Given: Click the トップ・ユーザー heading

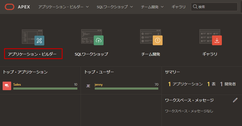Looking at the screenshot, I should (99, 72).
